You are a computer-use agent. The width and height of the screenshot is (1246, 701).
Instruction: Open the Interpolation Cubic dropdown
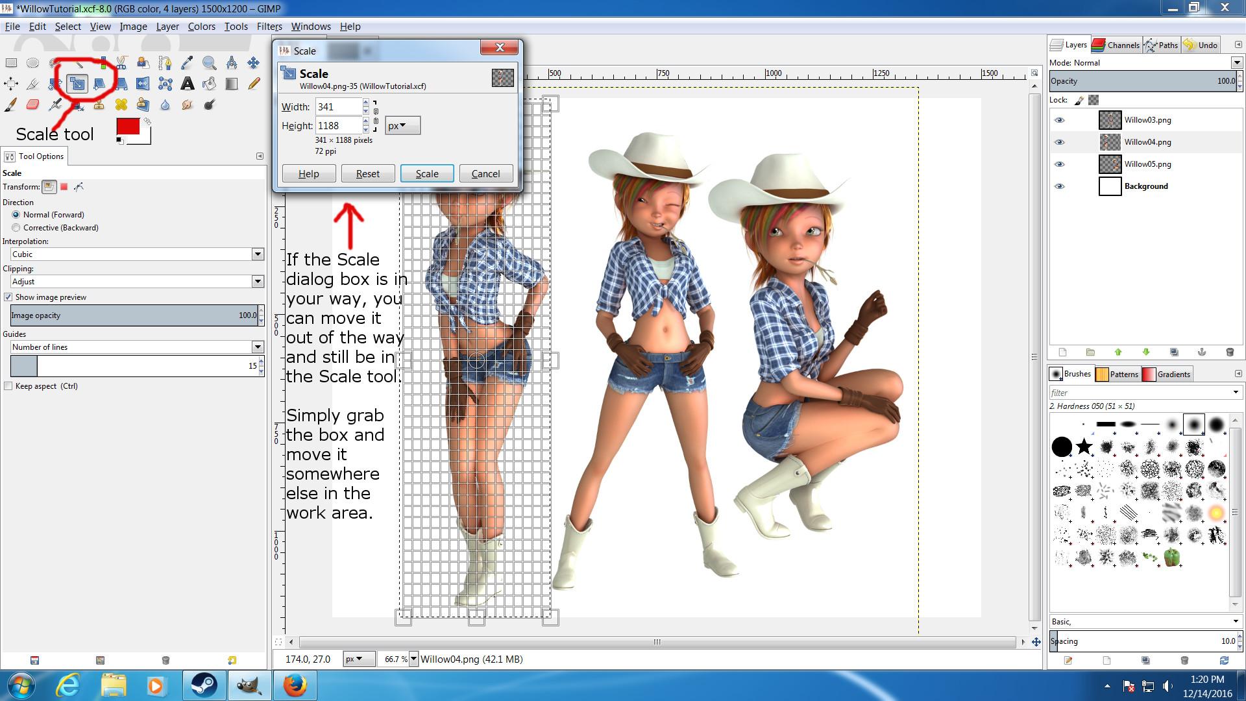coord(258,254)
